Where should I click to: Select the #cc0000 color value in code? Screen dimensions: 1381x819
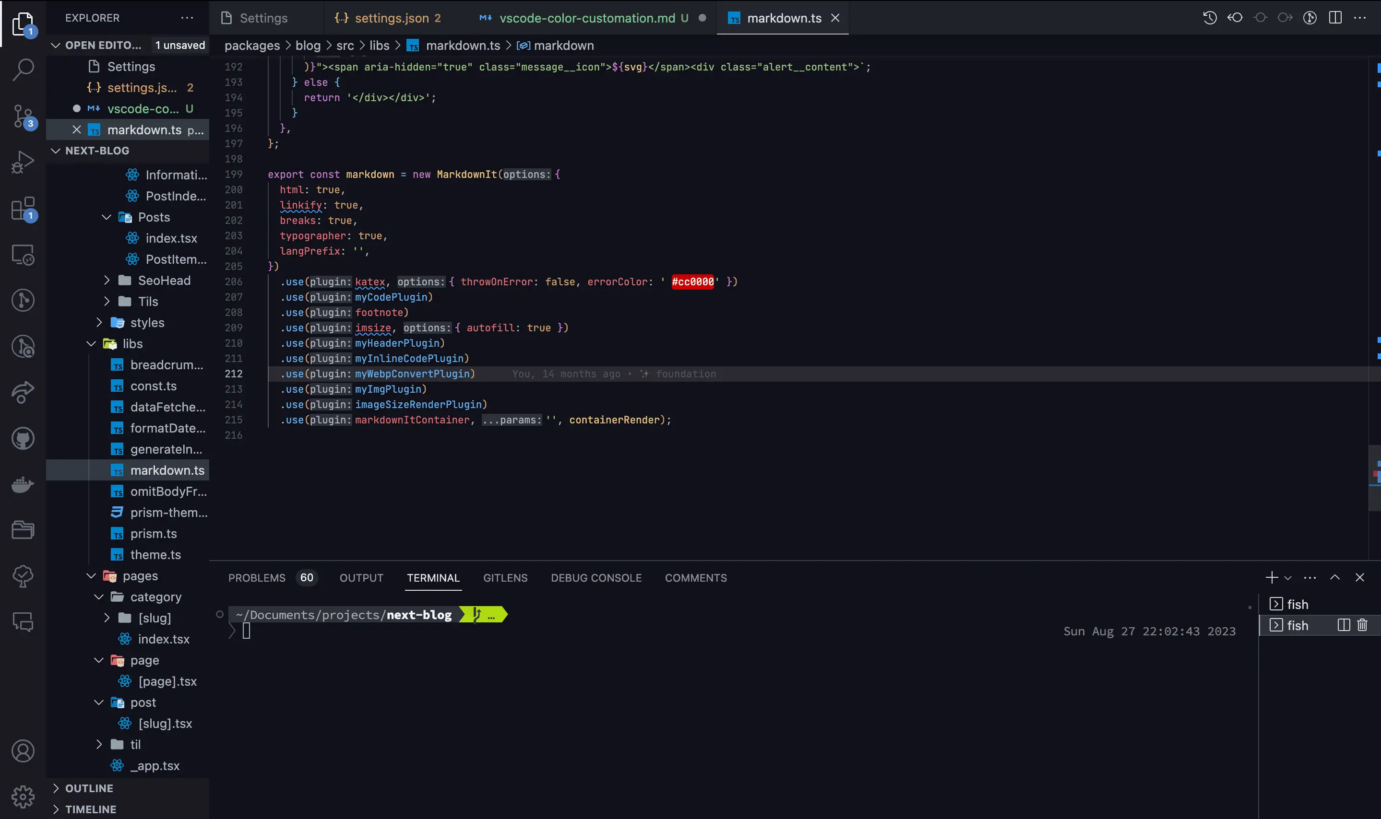point(691,281)
